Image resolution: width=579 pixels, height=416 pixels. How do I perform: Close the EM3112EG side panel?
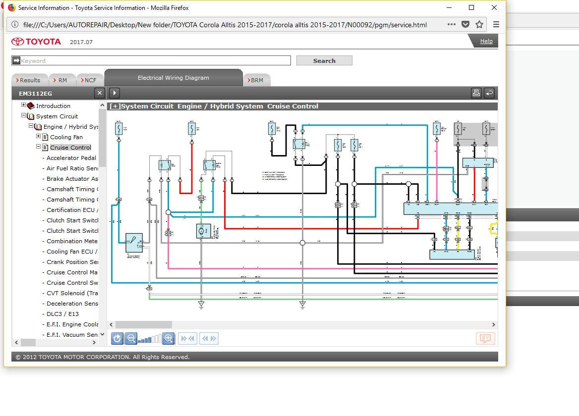99,93
